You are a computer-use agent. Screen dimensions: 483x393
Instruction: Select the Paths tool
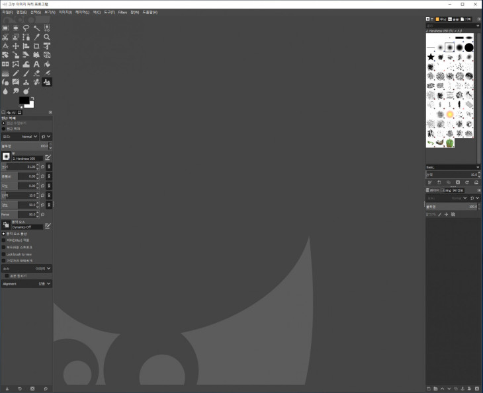(x=26, y=37)
